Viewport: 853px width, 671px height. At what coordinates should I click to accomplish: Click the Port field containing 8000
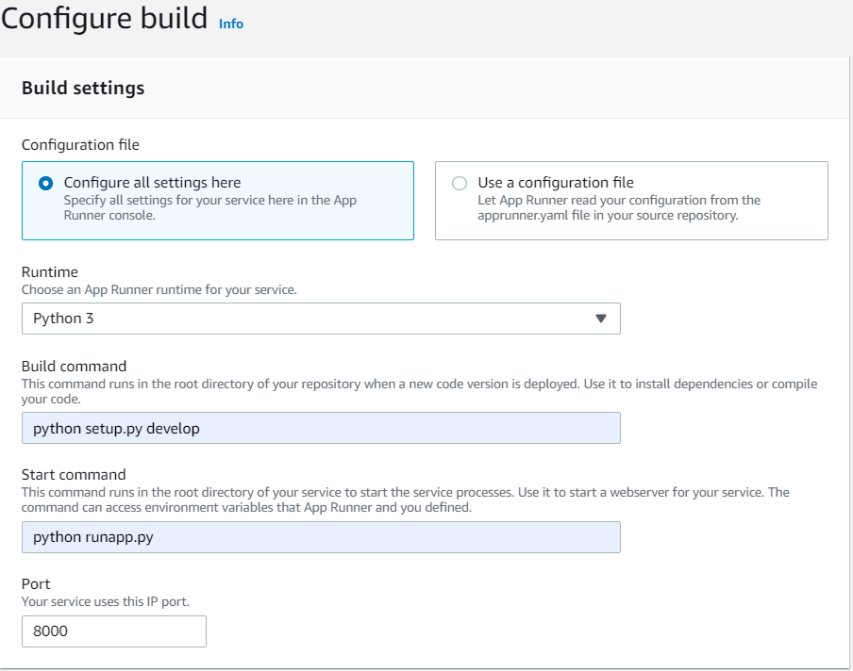[x=113, y=631]
